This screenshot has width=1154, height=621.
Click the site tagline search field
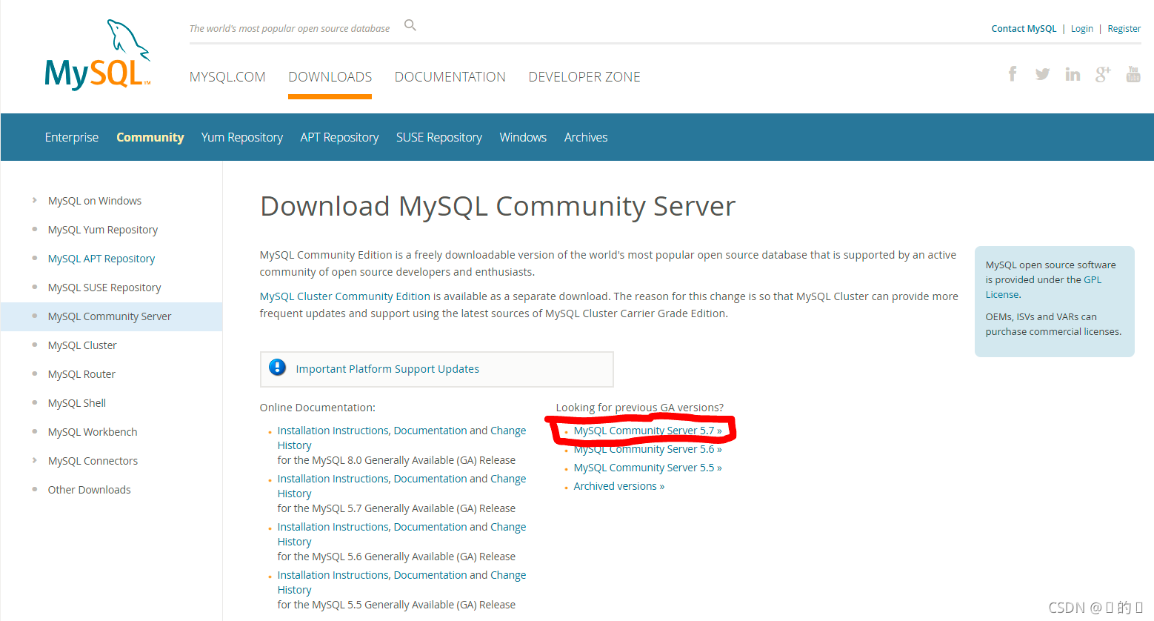pyautogui.click(x=290, y=29)
